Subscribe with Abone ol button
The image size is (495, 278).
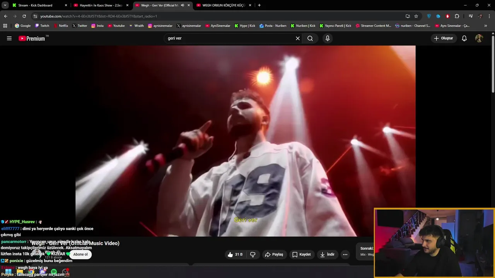point(80,254)
